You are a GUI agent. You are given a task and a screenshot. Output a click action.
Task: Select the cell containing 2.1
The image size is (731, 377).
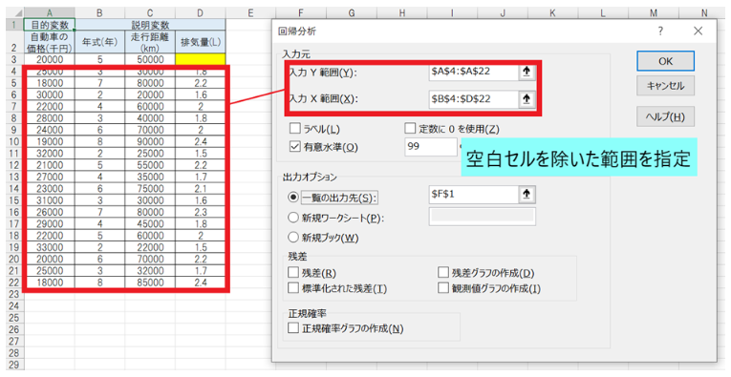pyautogui.click(x=201, y=189)
